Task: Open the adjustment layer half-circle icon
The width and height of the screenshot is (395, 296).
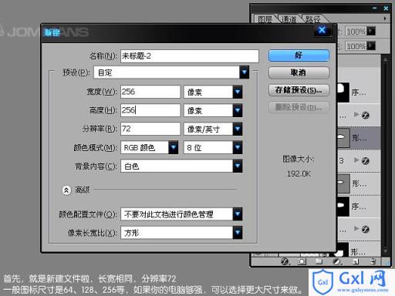Action: click(x=337, y=261)
